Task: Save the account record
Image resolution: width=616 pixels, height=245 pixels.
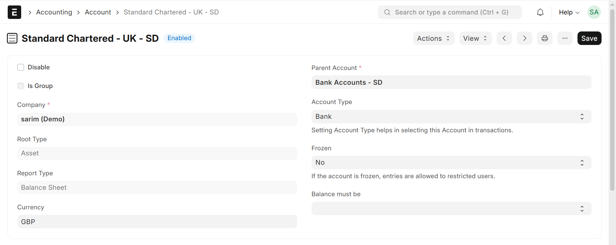Action: [589, 38]
